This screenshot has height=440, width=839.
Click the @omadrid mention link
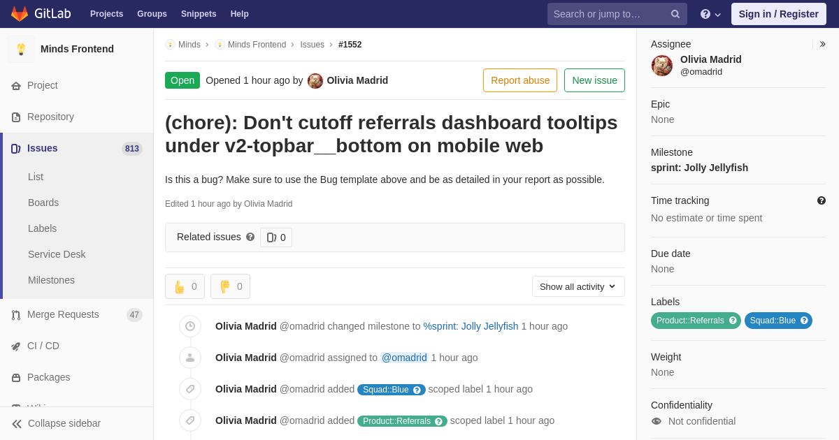(x=404, y=358)
